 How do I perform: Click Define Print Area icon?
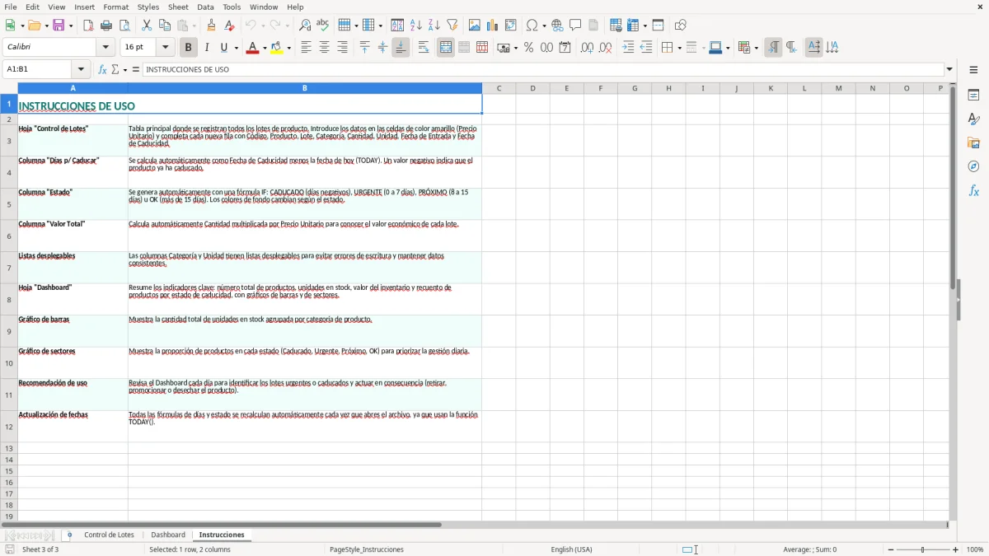616,26
